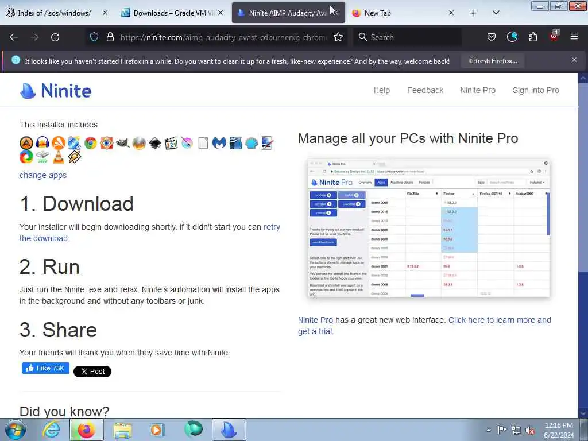Image resolution: width=588 pixels, height=441 pixels.
Task: Click the Inkscape black mountain icon
Action: point(155,143)
